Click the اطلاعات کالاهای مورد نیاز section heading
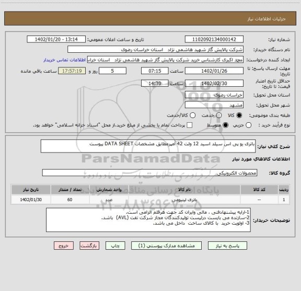 point(261,159)
